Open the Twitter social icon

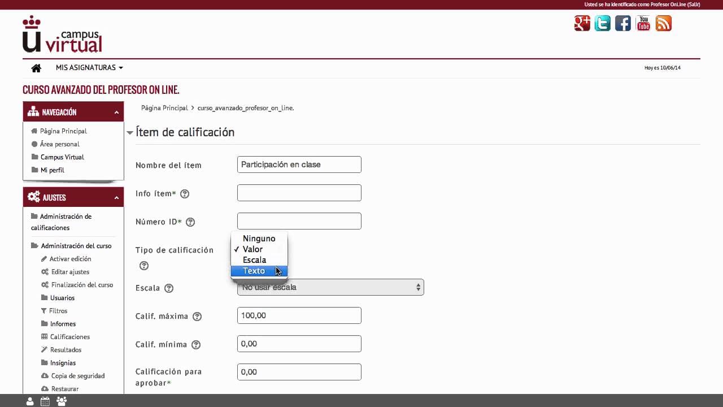click(x=603, y=23)
